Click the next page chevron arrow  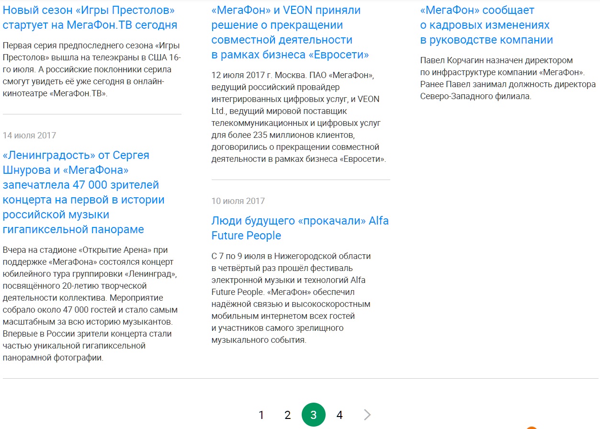(367, 415)
